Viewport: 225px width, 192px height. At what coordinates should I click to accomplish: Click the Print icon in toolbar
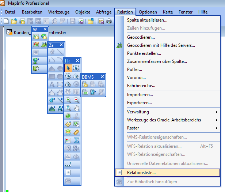(x=109, y=21)
